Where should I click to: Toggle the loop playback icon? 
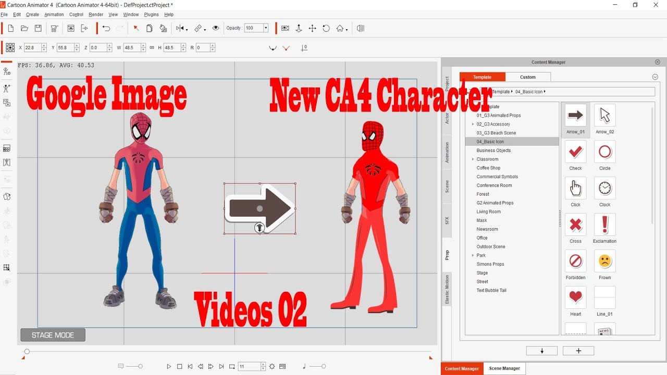(232, 367)
